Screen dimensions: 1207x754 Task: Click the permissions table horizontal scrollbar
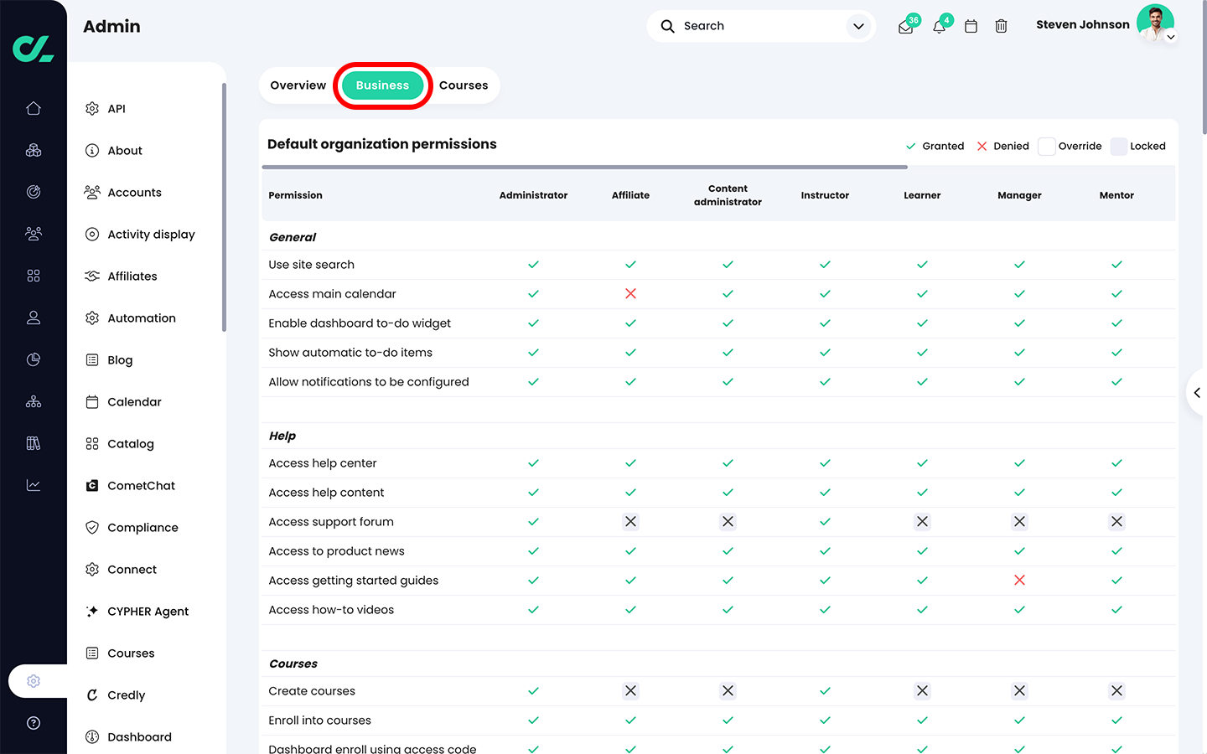point(584,167)
